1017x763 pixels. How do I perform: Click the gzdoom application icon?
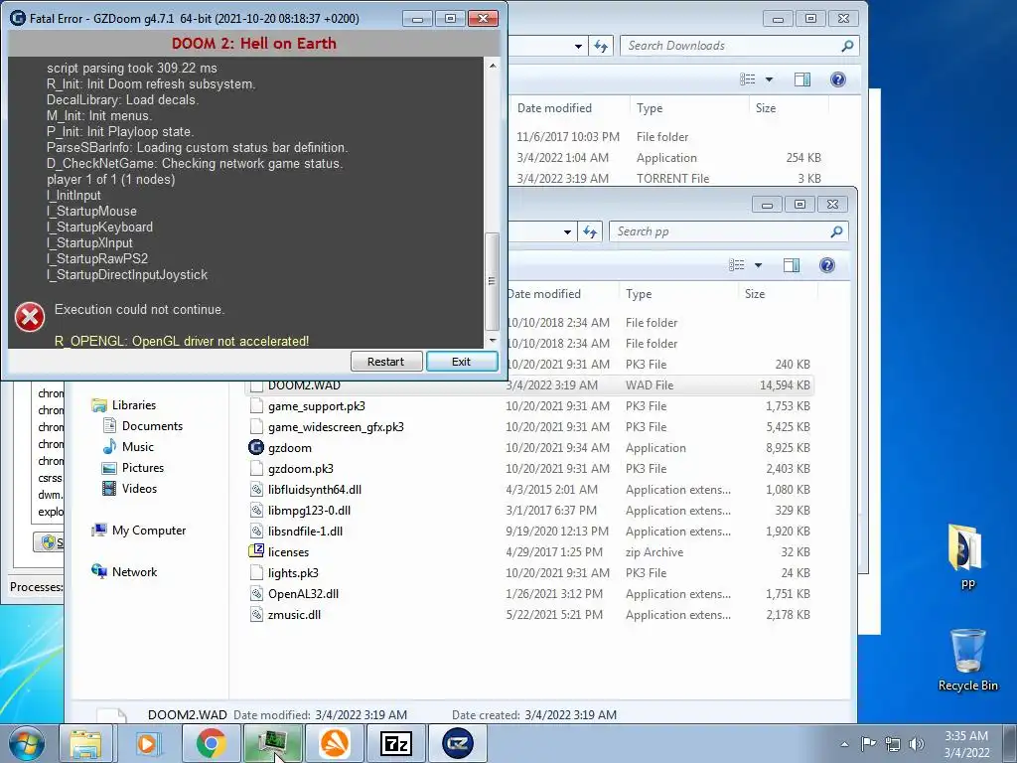(256, 448)
